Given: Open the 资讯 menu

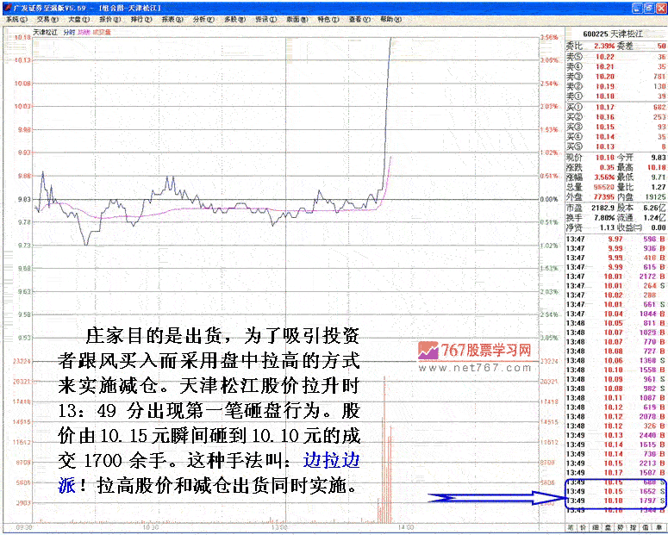Looking at the screenshot, I should pyautogui.click(x=263, y=18).
